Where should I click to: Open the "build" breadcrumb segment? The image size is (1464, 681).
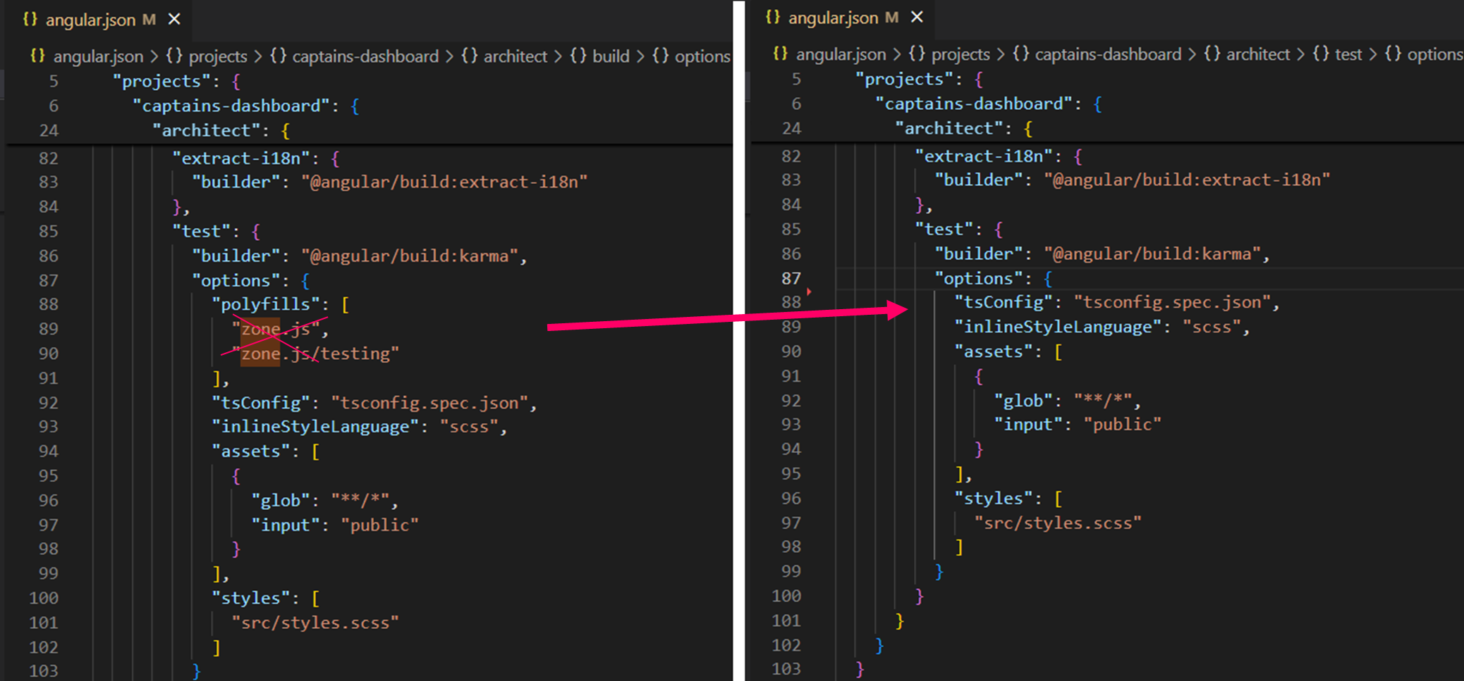[610, 56]
